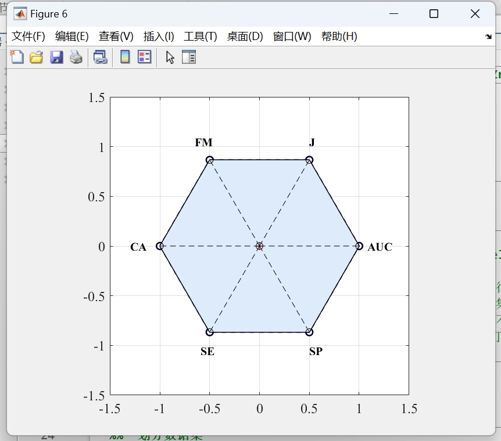Click the Link Plot toolbar icon
This screenshot has width=501, height=441.
pos(101,57)
